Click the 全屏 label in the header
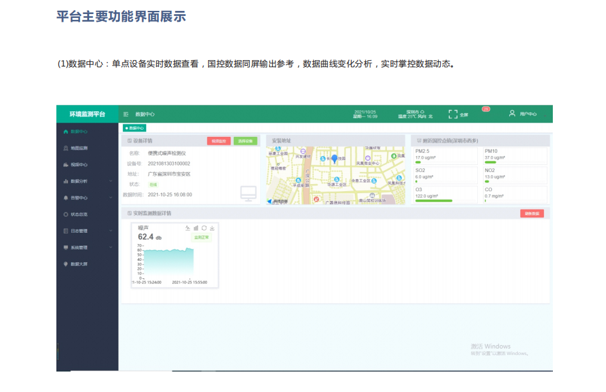 pyautogui.click(x=464, y=114)
